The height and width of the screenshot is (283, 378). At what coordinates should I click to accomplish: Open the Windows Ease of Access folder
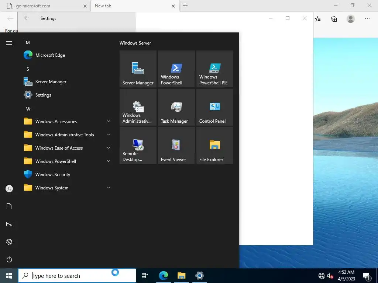click(x=68, y=148)
